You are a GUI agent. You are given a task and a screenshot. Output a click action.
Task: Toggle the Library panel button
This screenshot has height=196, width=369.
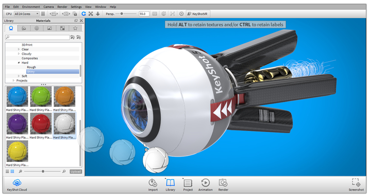tap(171, 185)
